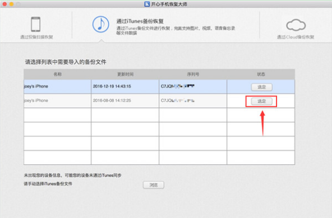Click the yellow minimize window button
Viewport: 332px width, 218px height.
11,4
